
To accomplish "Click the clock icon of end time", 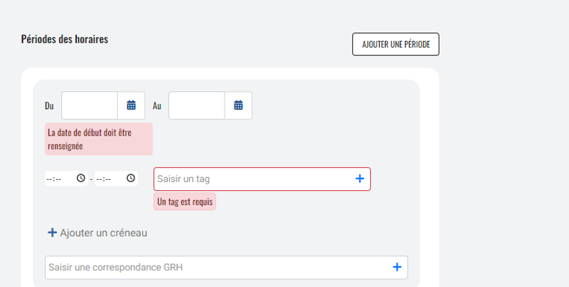I will click(131, 178).
